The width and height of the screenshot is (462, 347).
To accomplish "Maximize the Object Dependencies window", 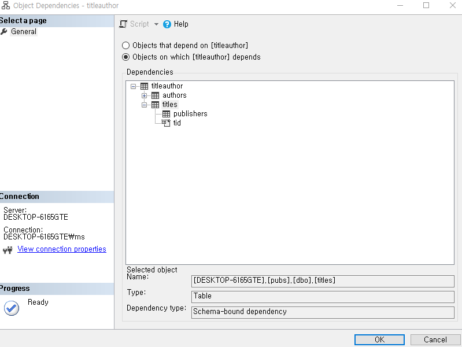I will click(x=426, y=5).
